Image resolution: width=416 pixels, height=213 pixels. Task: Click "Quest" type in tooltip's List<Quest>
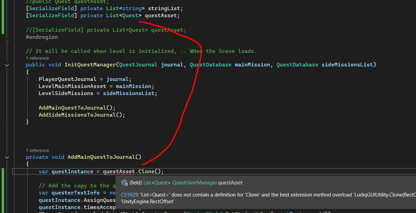click(161, 183)
